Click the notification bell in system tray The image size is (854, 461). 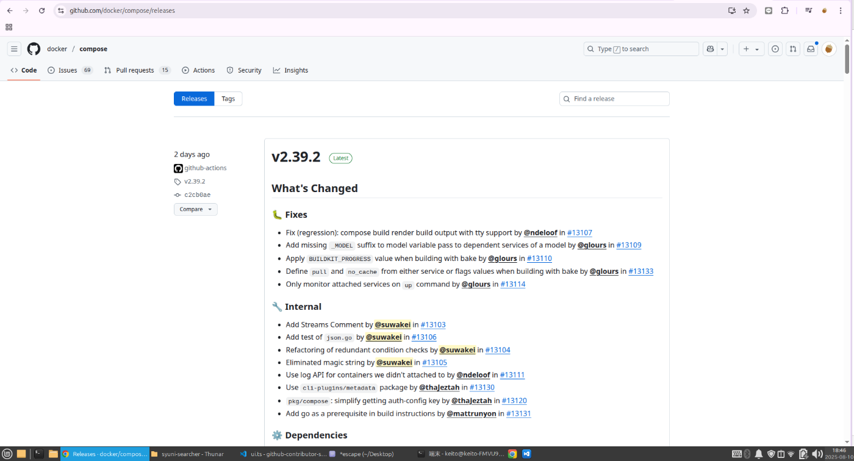click(x=759, y=454)
